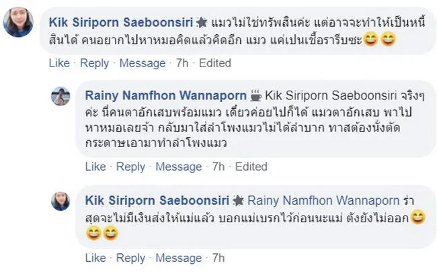
Task: Message Kik Siriporn from the top comment
Action: point(143,63)
